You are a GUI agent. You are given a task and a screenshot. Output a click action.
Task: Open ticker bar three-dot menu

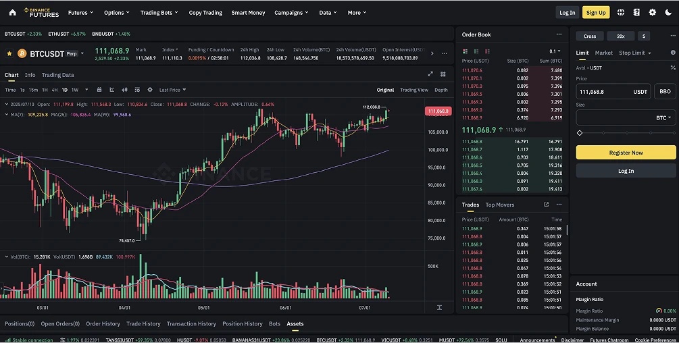445,53
